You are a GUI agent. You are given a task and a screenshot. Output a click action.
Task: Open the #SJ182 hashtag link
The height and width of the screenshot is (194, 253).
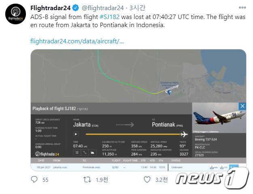(x=109, y=17)
